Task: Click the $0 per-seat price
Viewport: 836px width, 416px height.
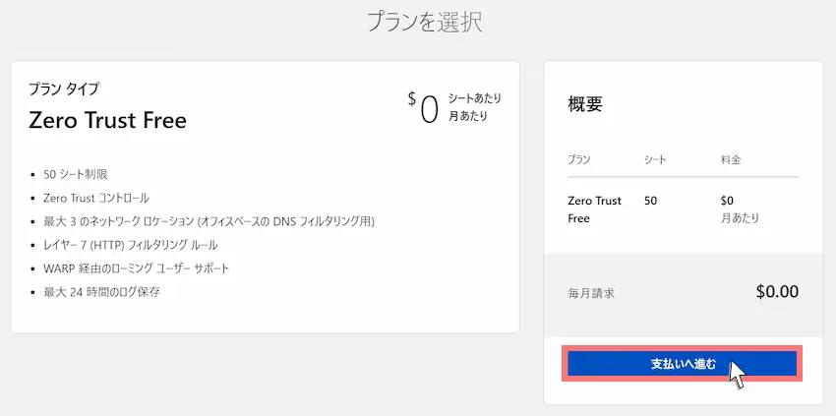Action: [423, 107]
